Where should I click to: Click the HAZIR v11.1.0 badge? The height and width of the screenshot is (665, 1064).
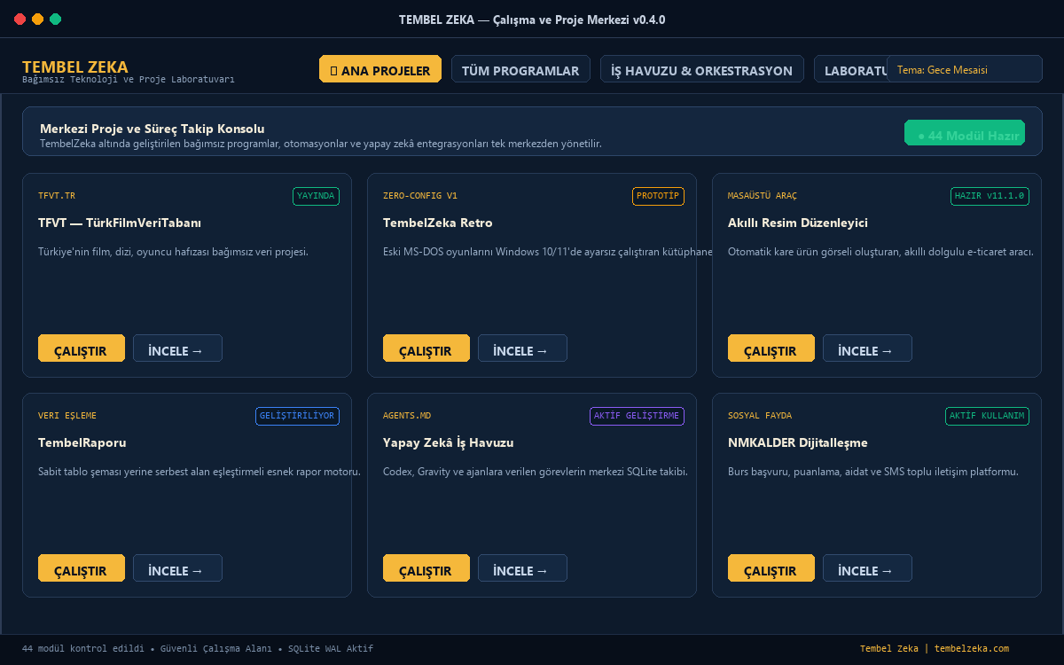[990, 196]
